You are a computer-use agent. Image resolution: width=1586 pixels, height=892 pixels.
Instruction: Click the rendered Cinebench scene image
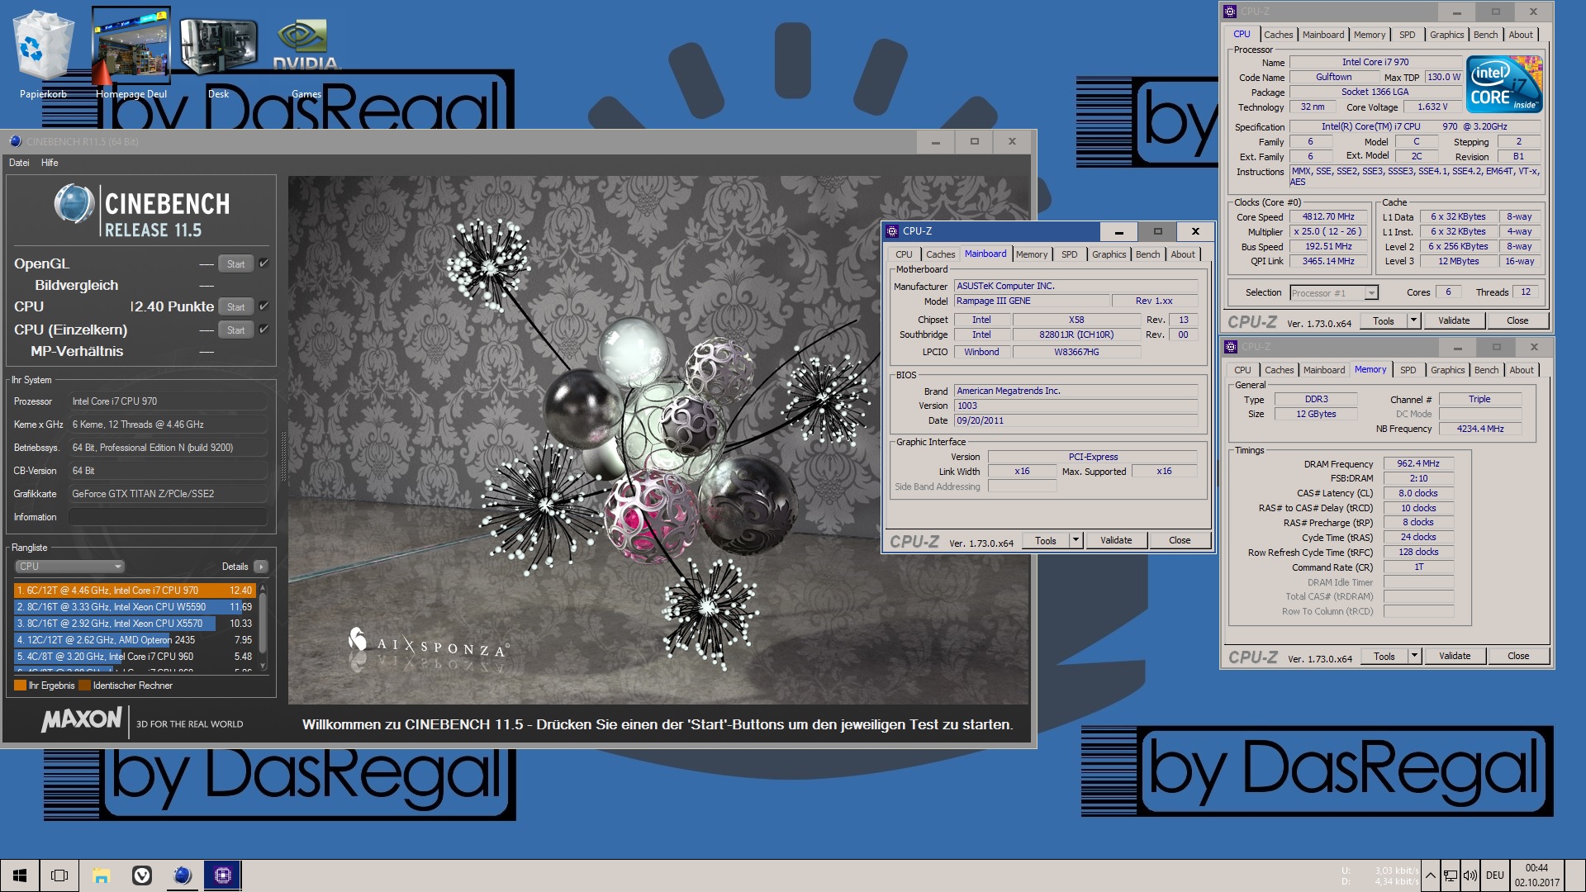tap(658, 440)
